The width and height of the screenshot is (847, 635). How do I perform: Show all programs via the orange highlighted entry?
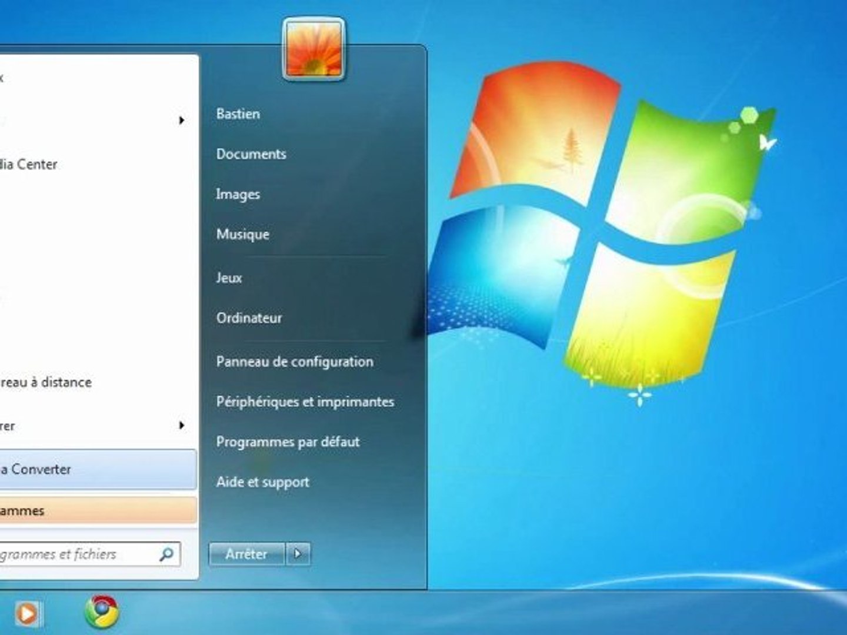point(98,510)
